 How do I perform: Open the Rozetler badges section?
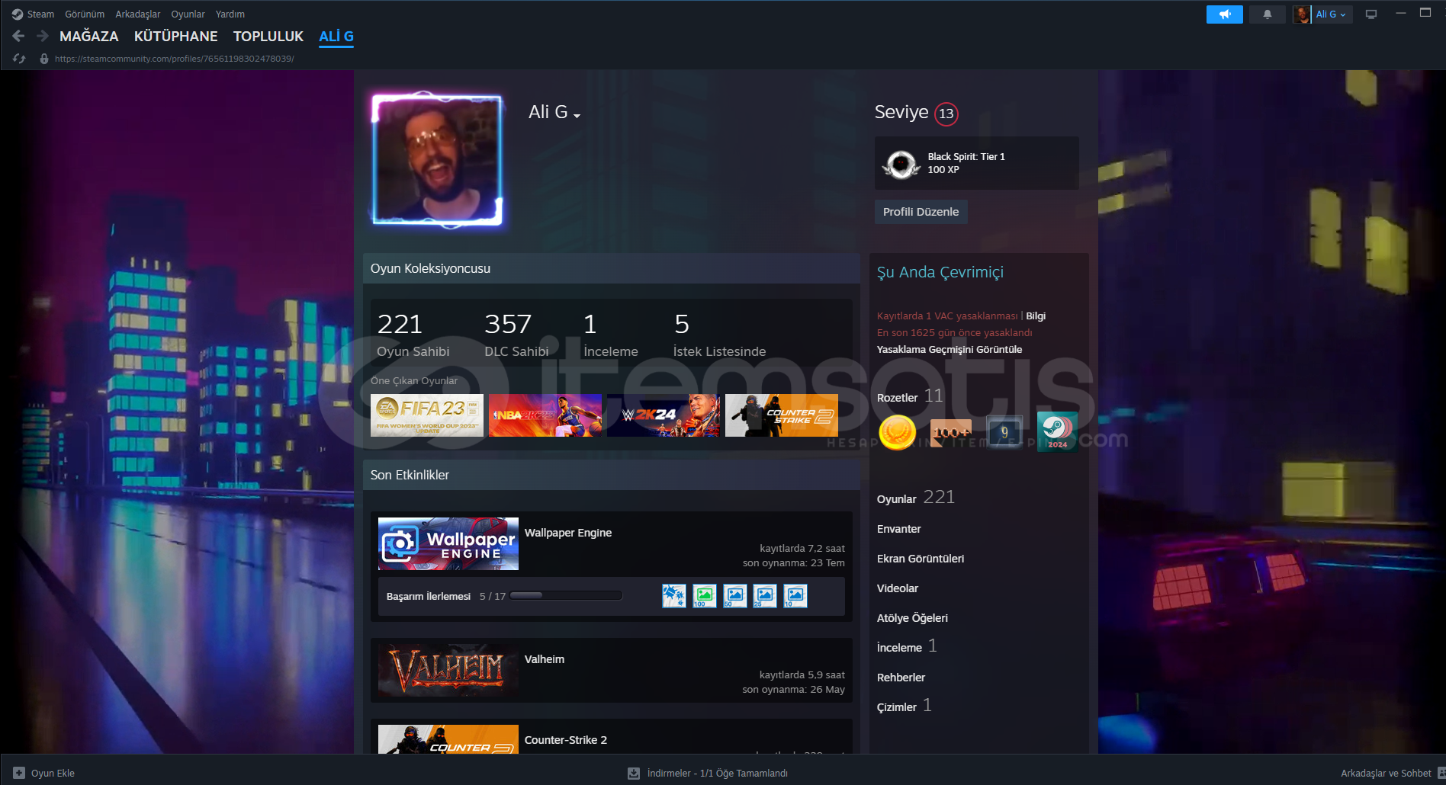click(x=910, y=397)
